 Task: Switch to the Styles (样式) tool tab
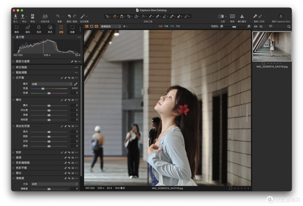coord(50,29)
